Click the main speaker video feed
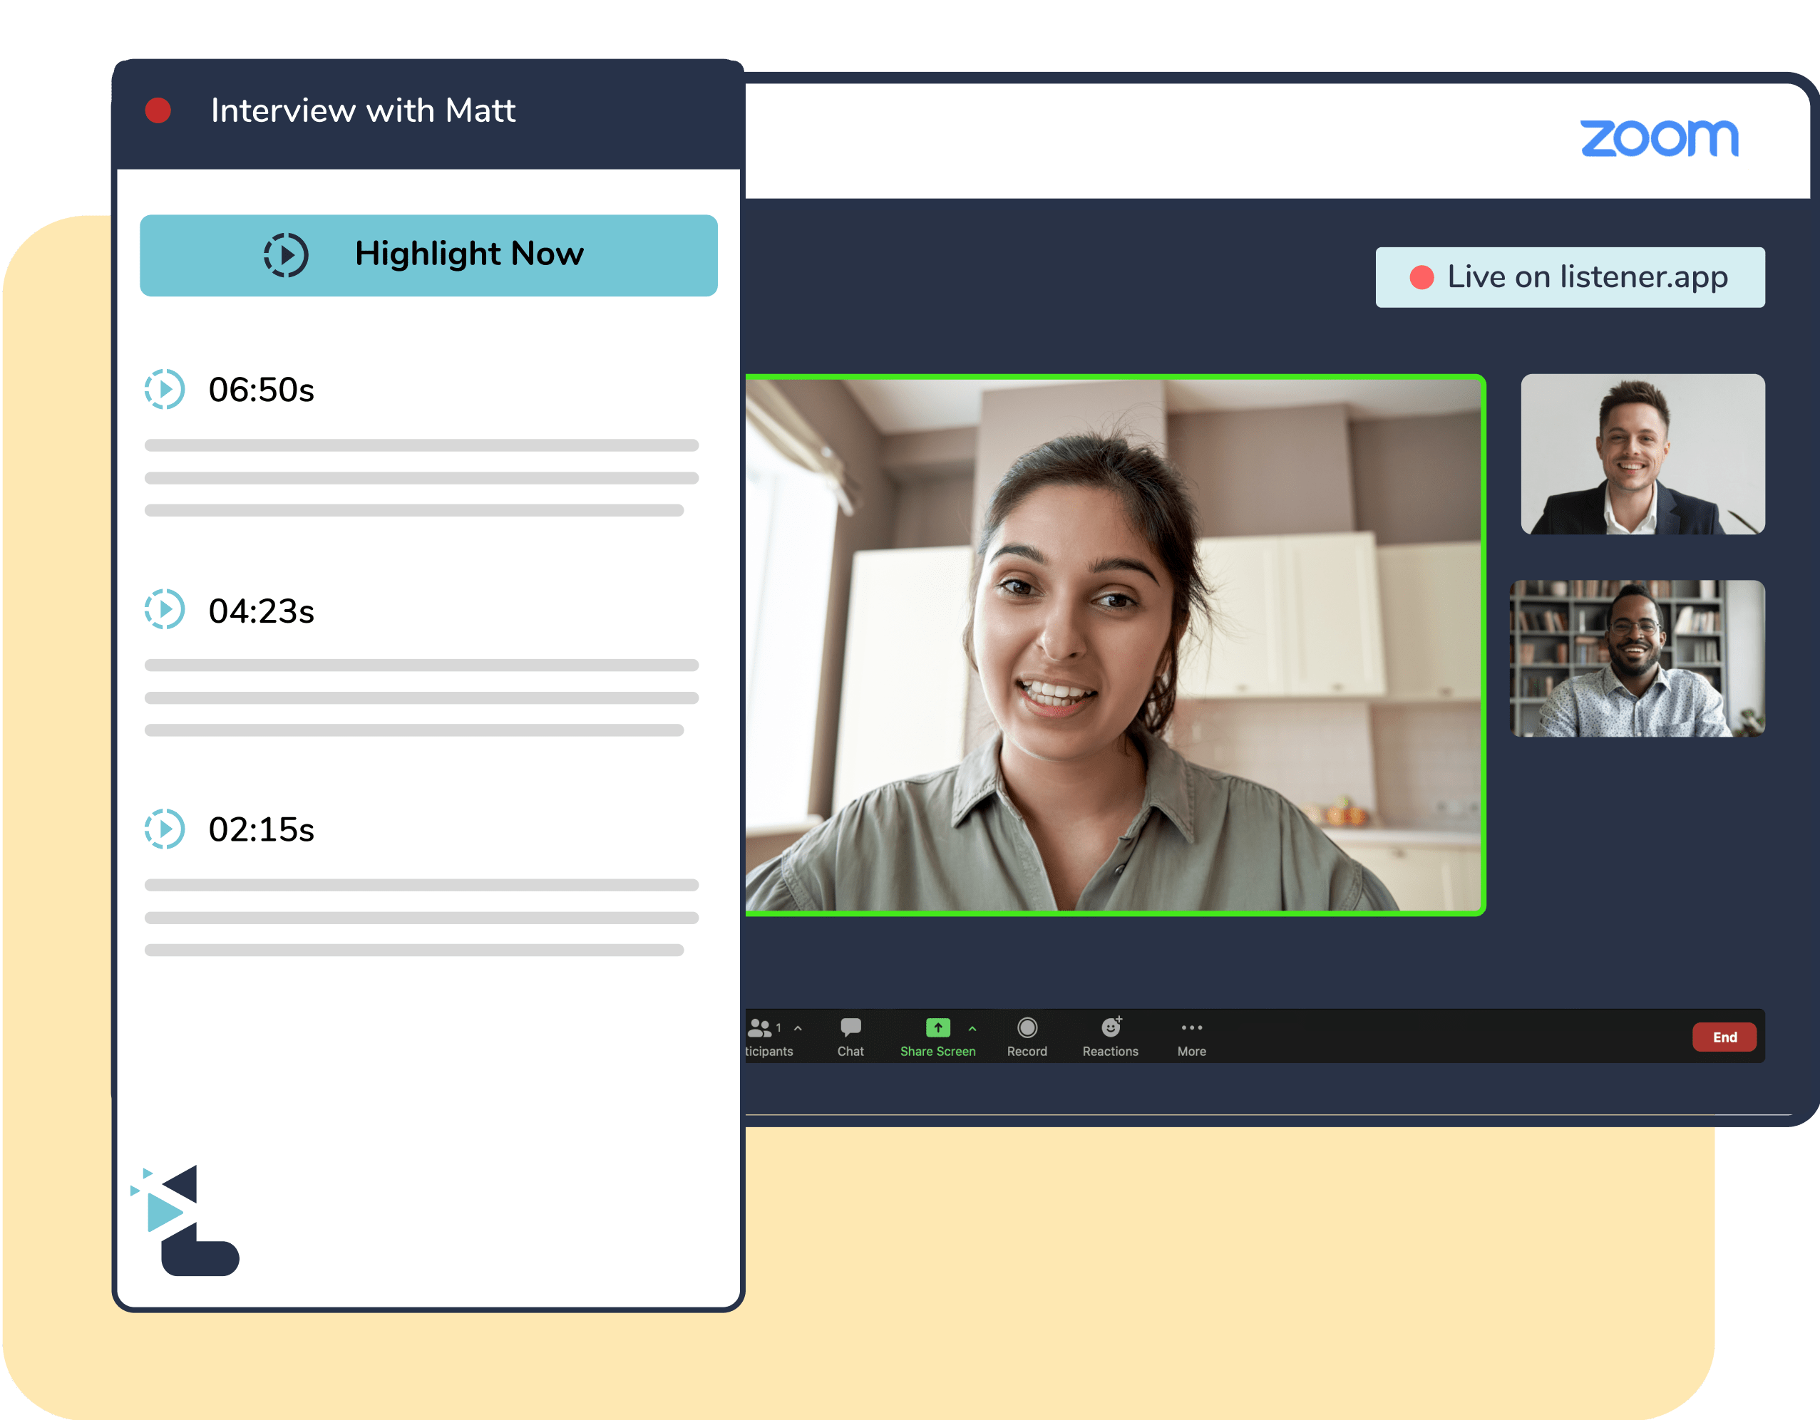Viewport: 1820px width, 1420px height. point(1114,646)
